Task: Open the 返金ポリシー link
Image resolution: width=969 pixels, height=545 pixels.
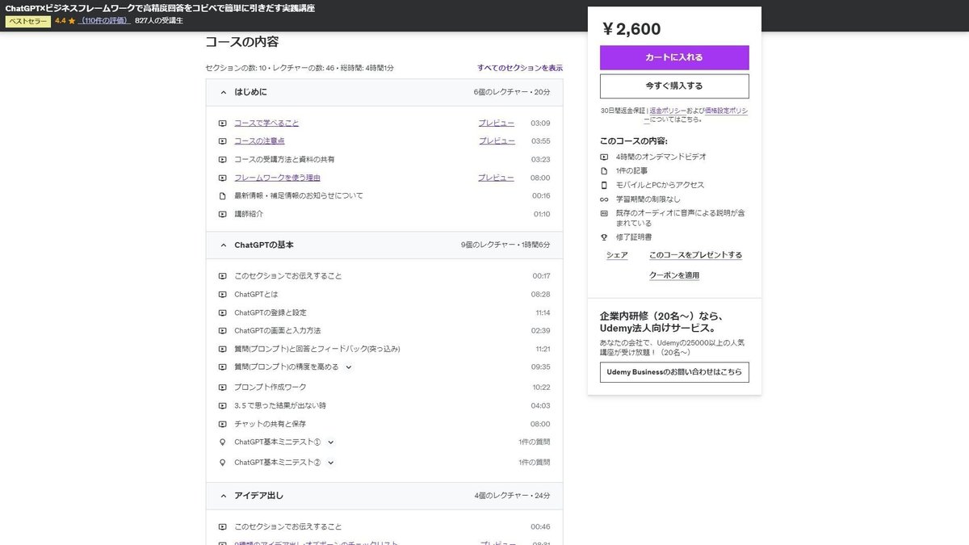Action: [x=669, y=111]
